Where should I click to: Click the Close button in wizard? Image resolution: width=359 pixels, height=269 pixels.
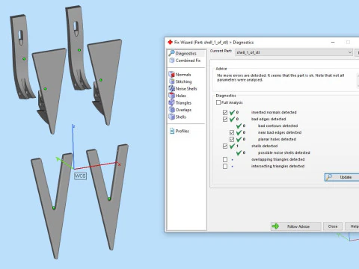click(x=333, y=226)
